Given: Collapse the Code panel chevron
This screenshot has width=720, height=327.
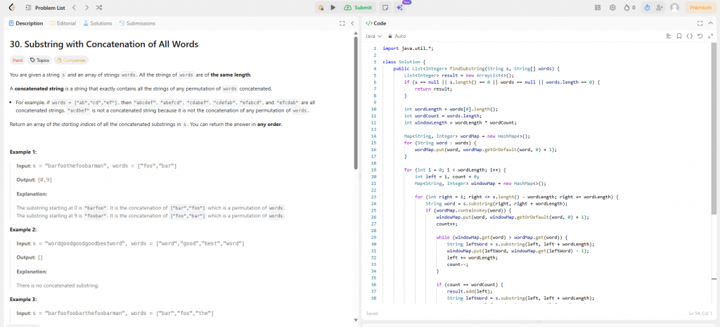Looking at the screenshot, I should click(x=710, y=23).
